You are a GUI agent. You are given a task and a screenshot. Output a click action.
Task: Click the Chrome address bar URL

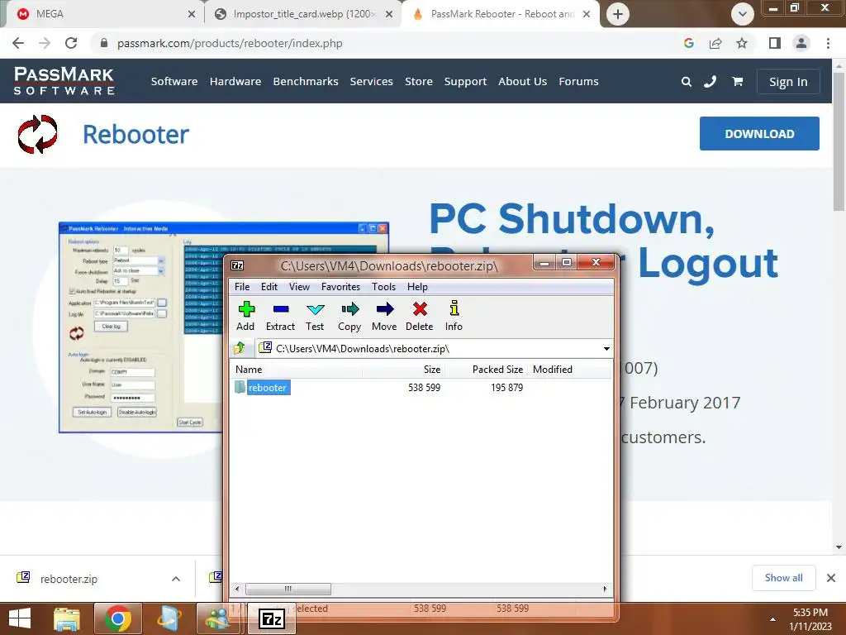pyautogui.click(x=230, y=43)
